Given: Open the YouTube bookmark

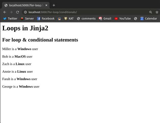Looking at the screenshot, I should 123,19.
